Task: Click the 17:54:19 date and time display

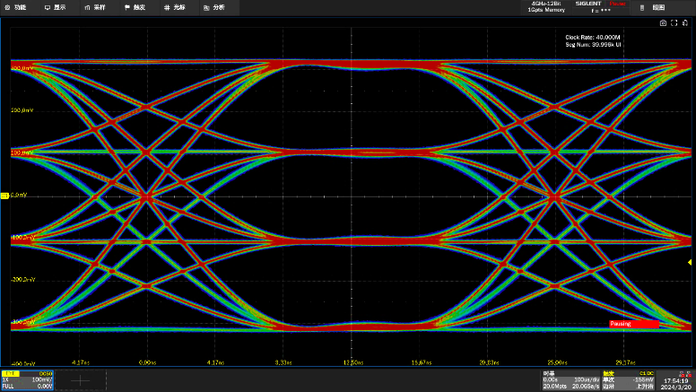Action: [677, 382]
